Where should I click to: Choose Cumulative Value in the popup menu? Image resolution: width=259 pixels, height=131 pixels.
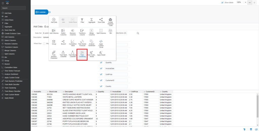(x=73, y=43)
